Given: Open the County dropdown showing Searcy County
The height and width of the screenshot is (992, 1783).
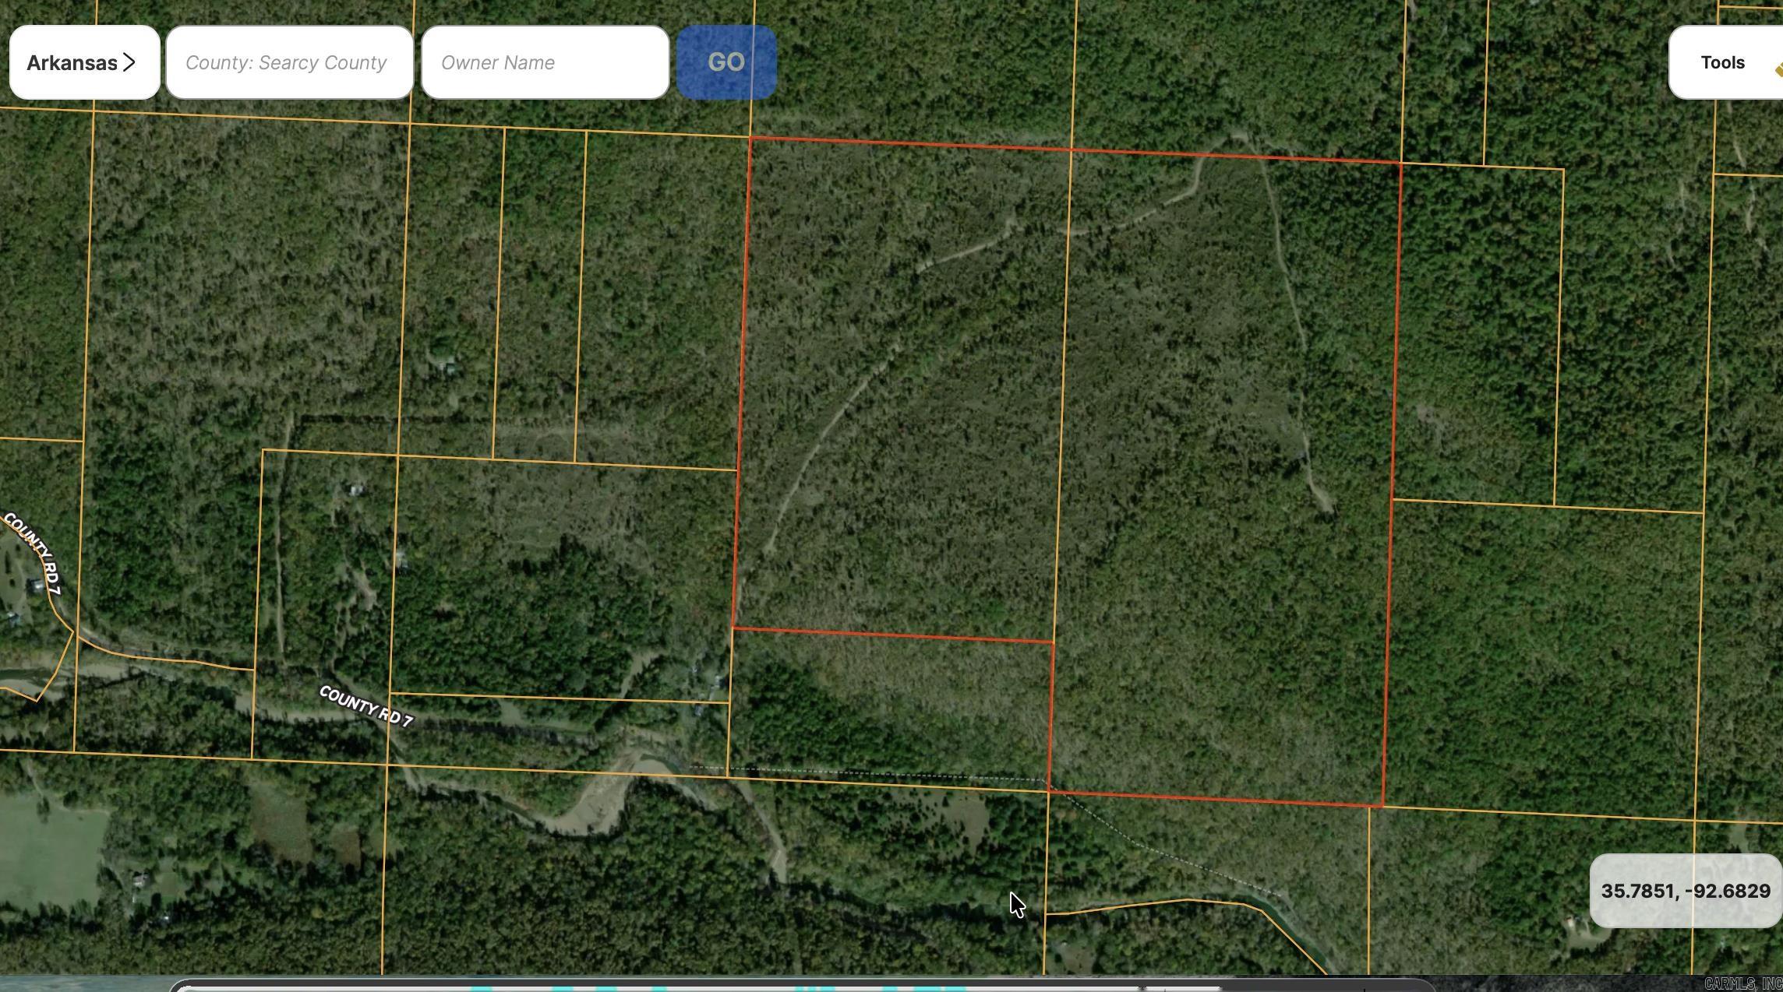Looking at the screenshot, I should pyautogui.click(x=287, y=62).
